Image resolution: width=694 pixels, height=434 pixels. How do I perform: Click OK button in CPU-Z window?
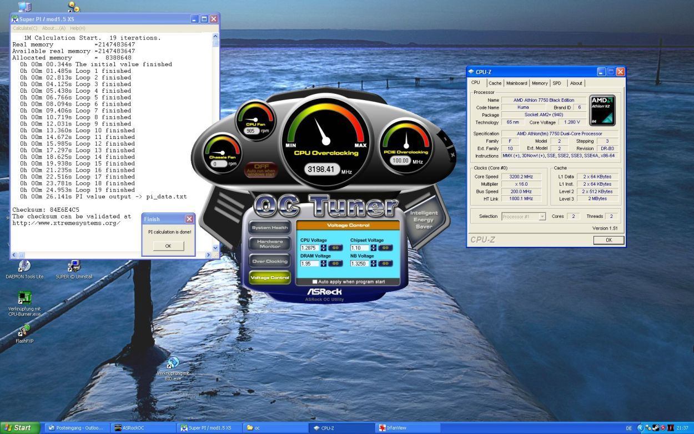point(608,240)
